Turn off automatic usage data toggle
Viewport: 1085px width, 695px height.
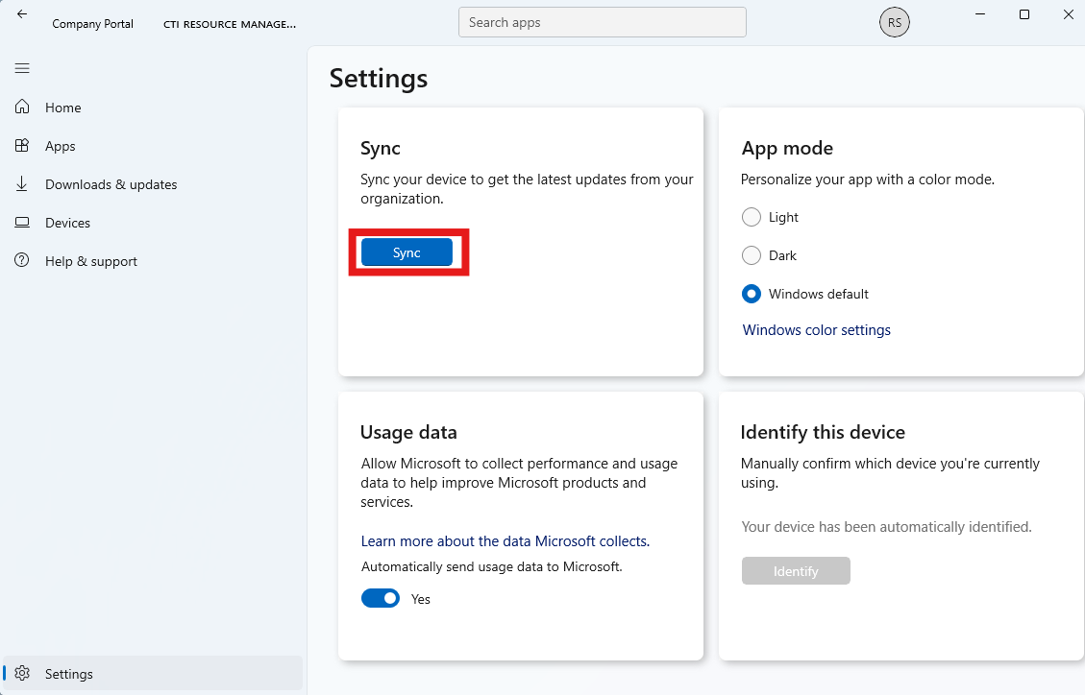click(x=381, y=599)
